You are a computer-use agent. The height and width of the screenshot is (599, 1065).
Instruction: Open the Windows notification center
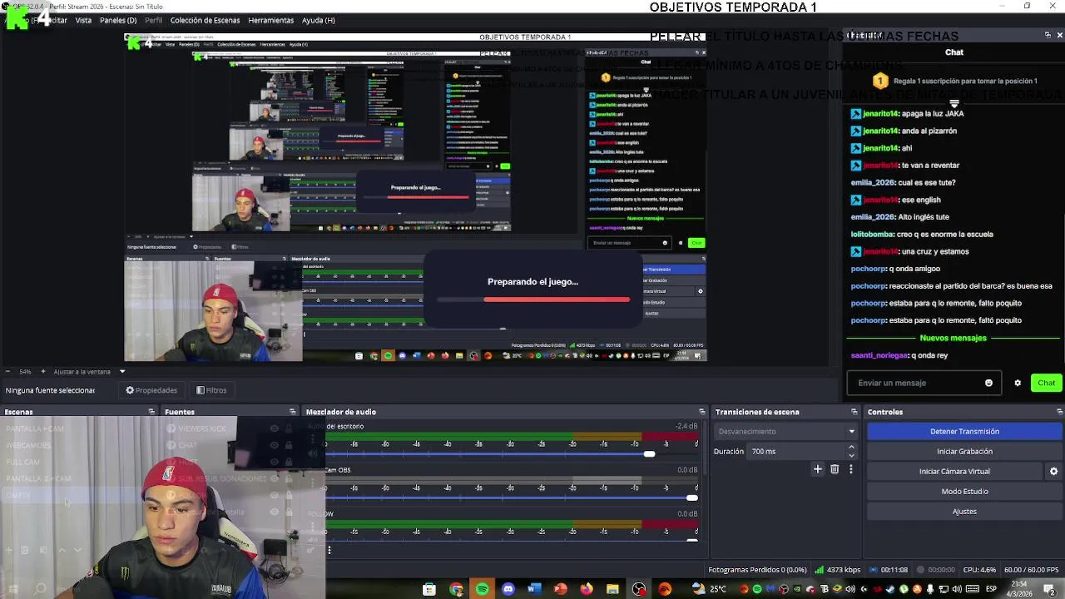[1050, 589]
